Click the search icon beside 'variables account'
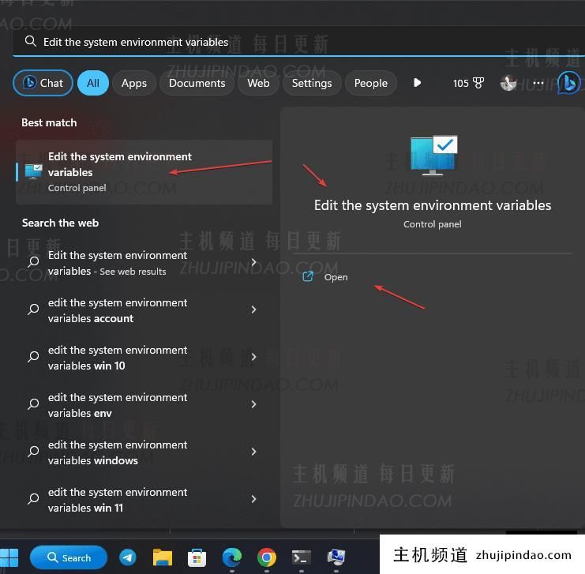The width and height of the screenshot is (585, 574). coord(33,310)
